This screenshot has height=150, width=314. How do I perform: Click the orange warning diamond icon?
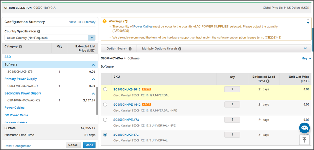point(105,21)
